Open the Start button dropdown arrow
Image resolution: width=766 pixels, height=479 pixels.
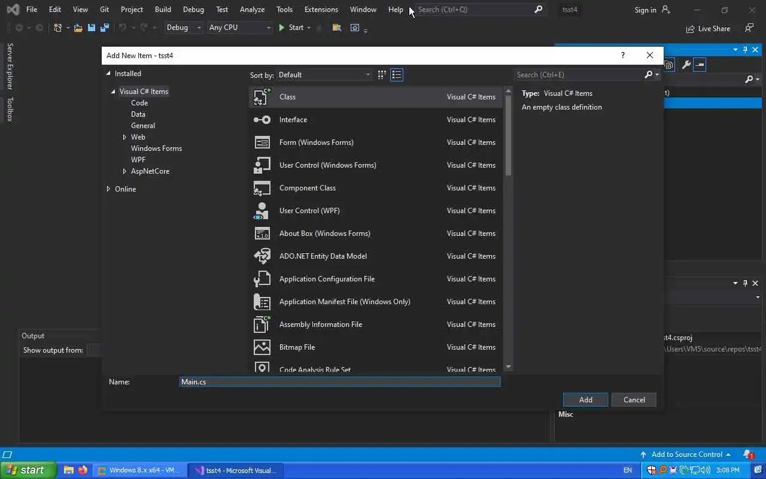click(309, 28)
